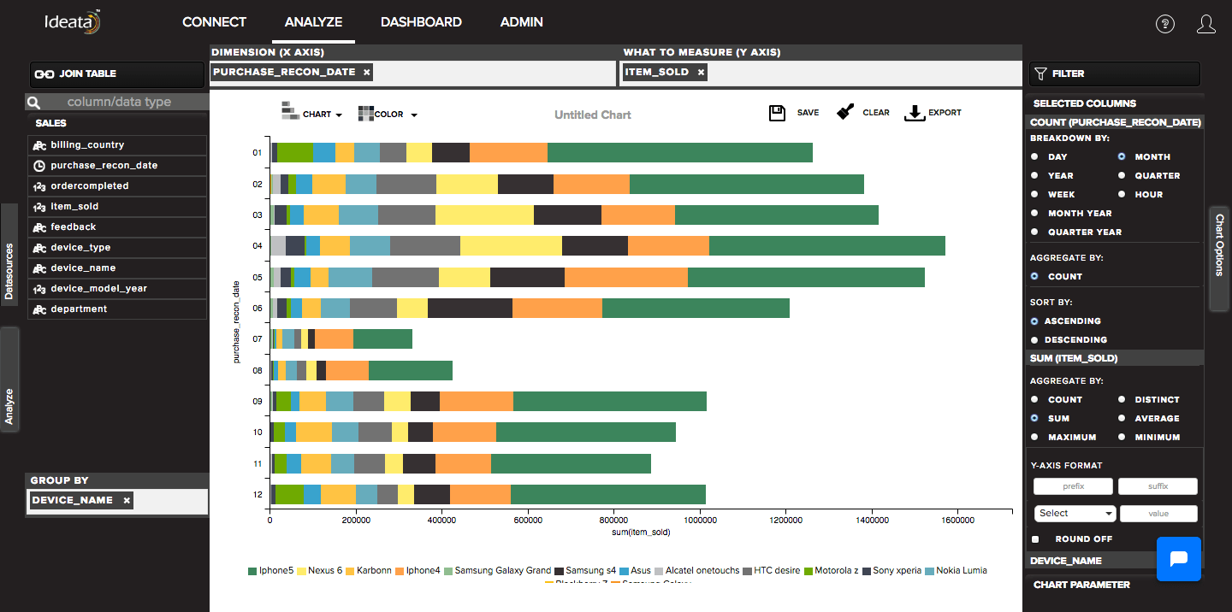Collapse the SUM (ITEM_SOLD) section
This screenshot has width=1232, height=612.
pos(1114,359)
